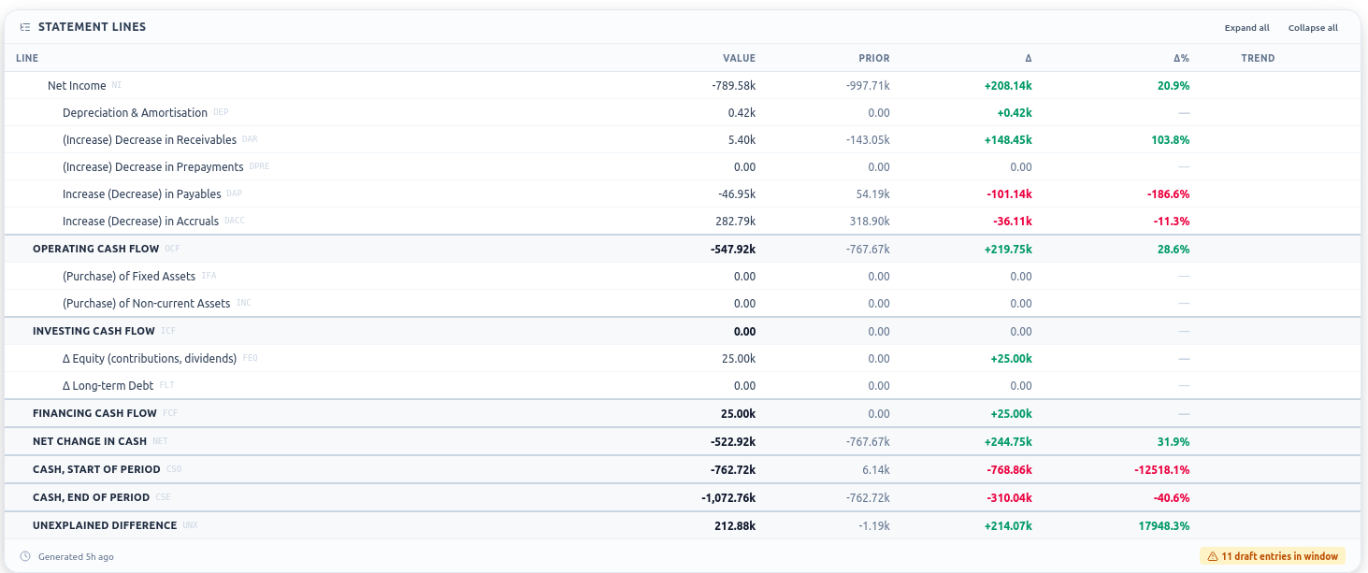Collapse the Investing Cash Flow section
Viewport: 1368px width, 573px height.
(683, 331)
